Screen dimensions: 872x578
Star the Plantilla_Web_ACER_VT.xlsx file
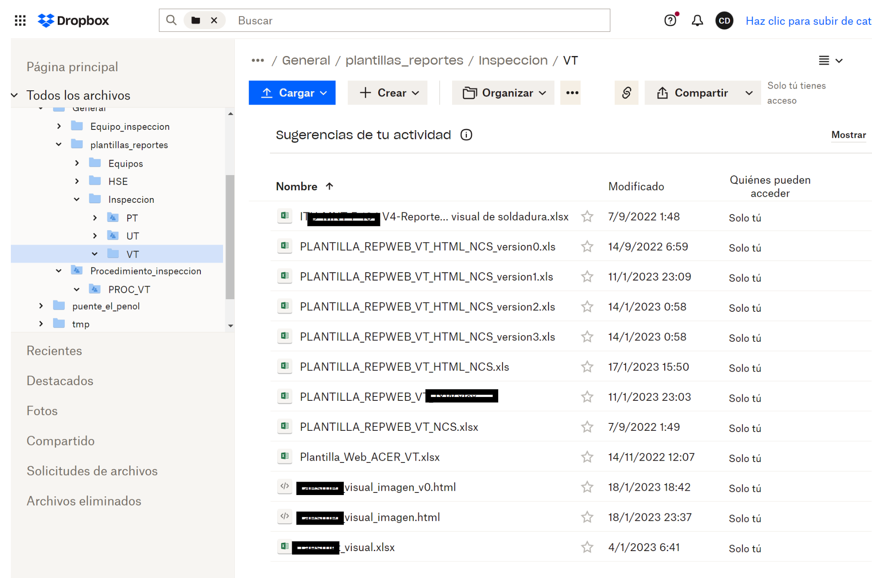pos(587,457)
